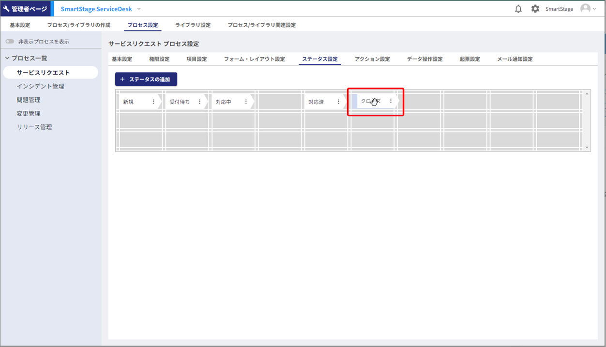Select 変更管理 in the process list
This screenshot has width=606, height=347.
pyautogui.click(x=29, y=113)
